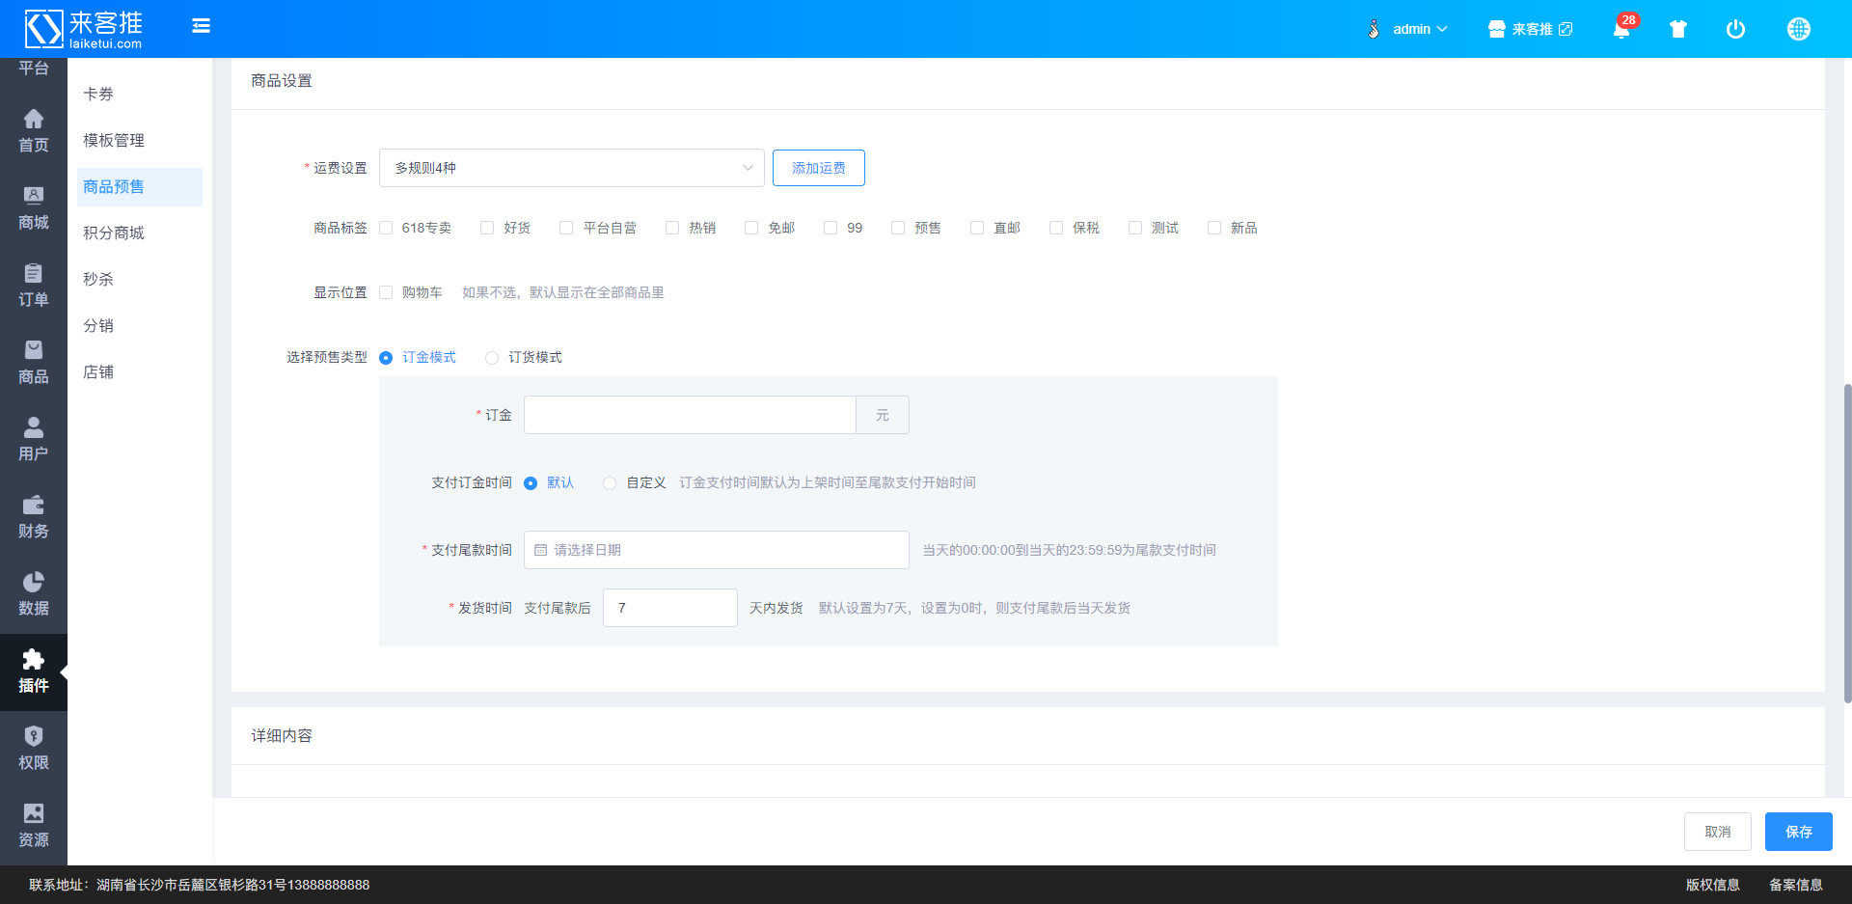1852x904 pixels.
Task: Check the 预售 tag checkbox
Action: [x=898, y=228]
